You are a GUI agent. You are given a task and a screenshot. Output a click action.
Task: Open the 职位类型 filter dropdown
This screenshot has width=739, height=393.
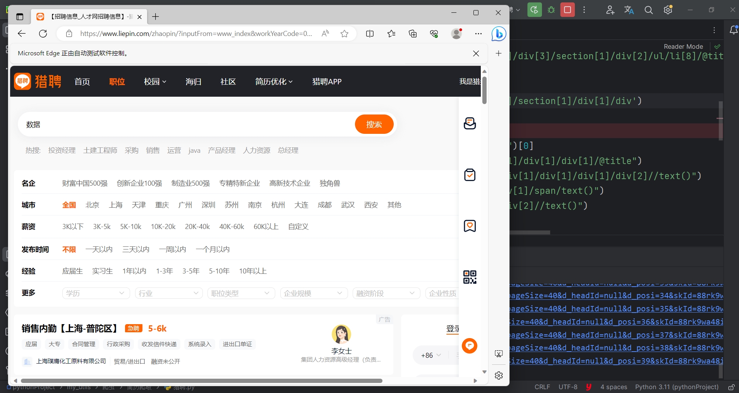coord(241,293)
